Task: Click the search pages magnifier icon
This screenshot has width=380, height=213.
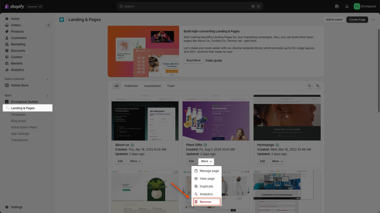Action: click(x=309, y=86)
